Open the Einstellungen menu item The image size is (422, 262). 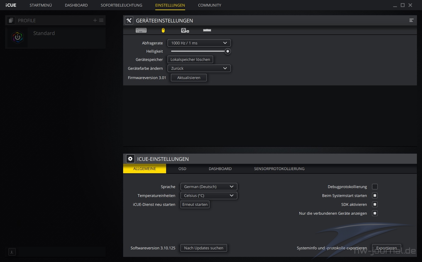click(170, 5)
